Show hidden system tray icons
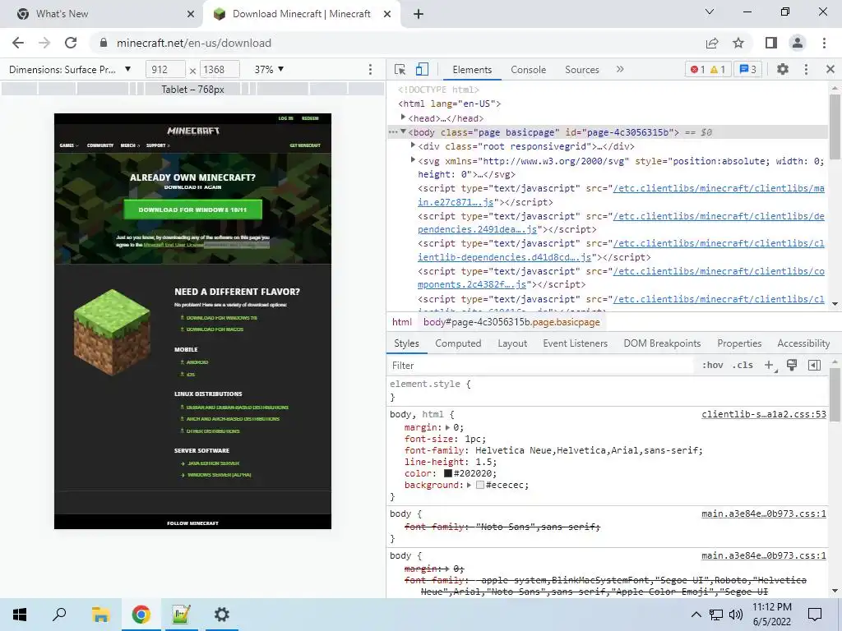Screen dimensions: 842x631 696,615
